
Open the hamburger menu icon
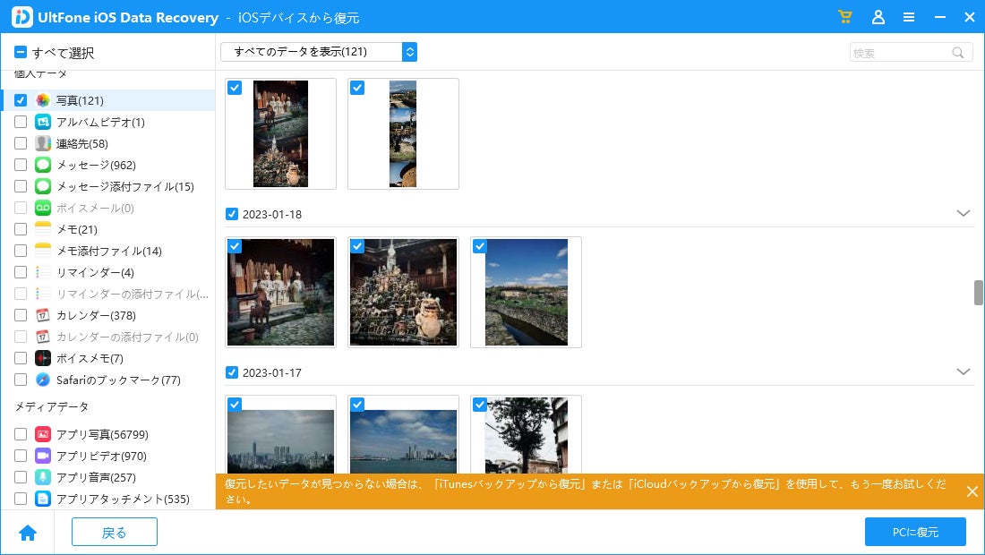(x=908, y=18)
